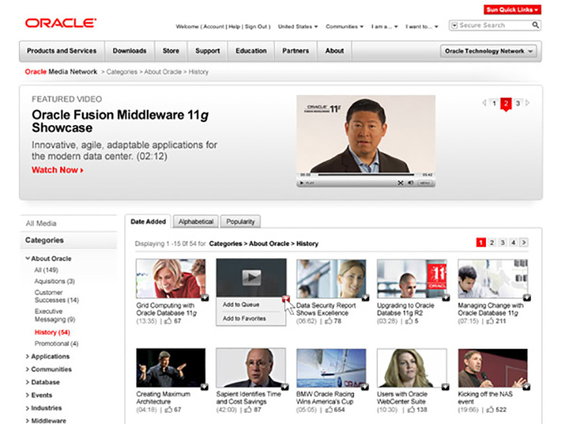Click previous arrow in featured video pager

coord(484,103)
